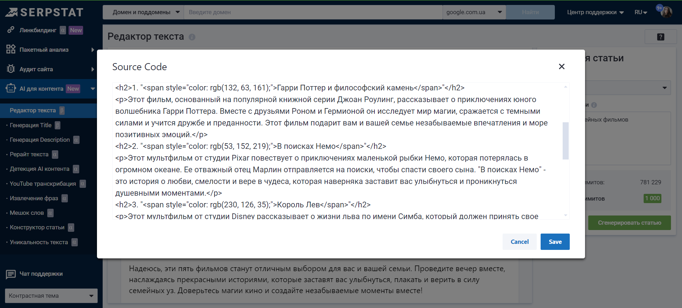Open the Линкбилдинг link icon
Screen dimensions: 682x308
tap(11, 30)
